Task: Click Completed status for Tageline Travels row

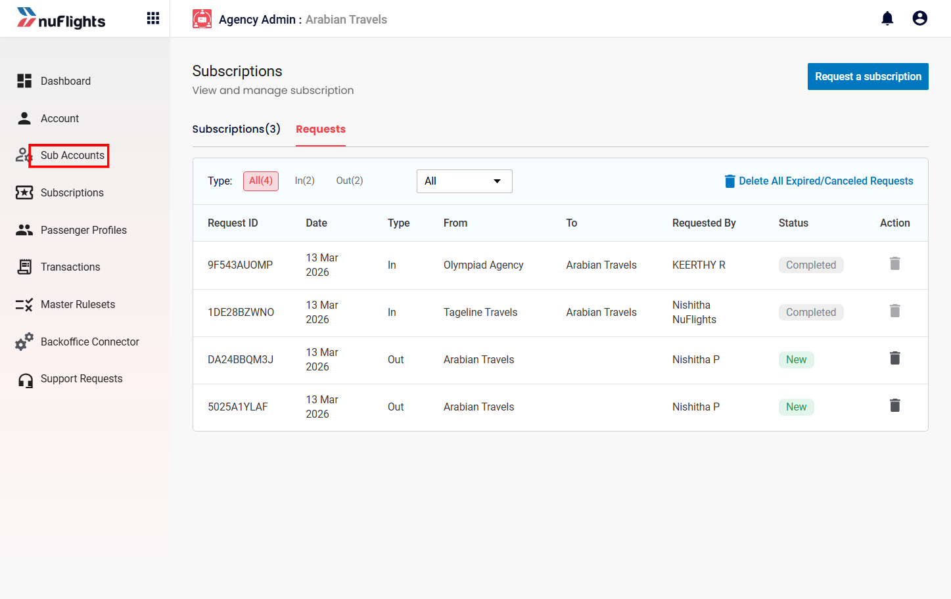Action: coord(811,313)
